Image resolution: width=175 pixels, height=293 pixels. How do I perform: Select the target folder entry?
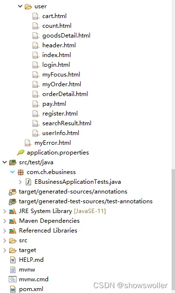pos(27,250)
